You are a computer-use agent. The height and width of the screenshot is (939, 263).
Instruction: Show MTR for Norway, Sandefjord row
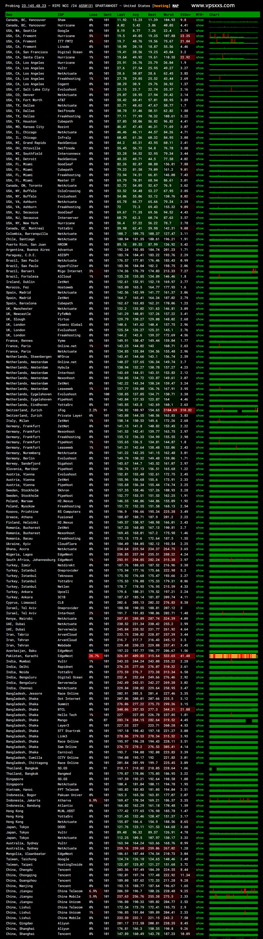[x=200, y=464]
